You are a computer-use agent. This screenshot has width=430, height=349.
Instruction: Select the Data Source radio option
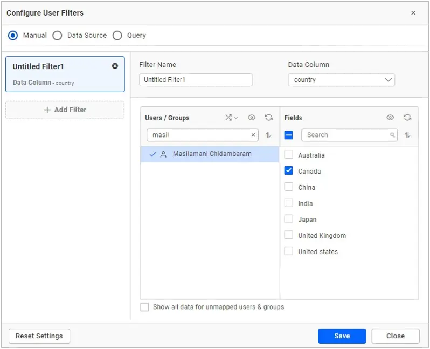pyautogui.click(x=57, y=36)
